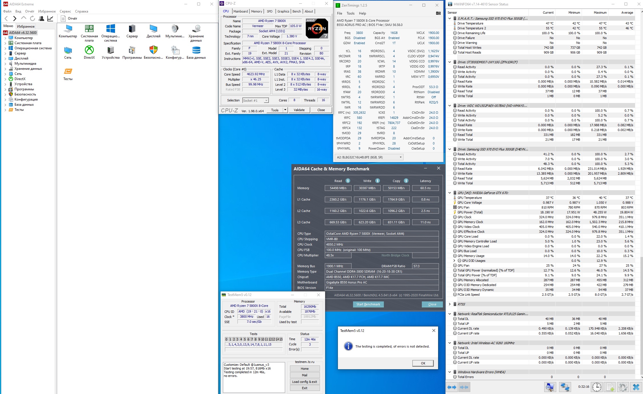This screenshot has height=394, width=643.
Task: Switch to CPU-Z Memory tab
Action: coord(256,11)
